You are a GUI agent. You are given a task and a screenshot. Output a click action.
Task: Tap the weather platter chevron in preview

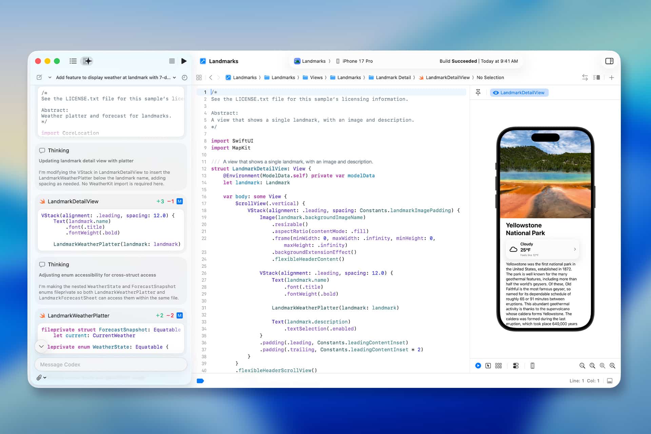coord(575,249)
